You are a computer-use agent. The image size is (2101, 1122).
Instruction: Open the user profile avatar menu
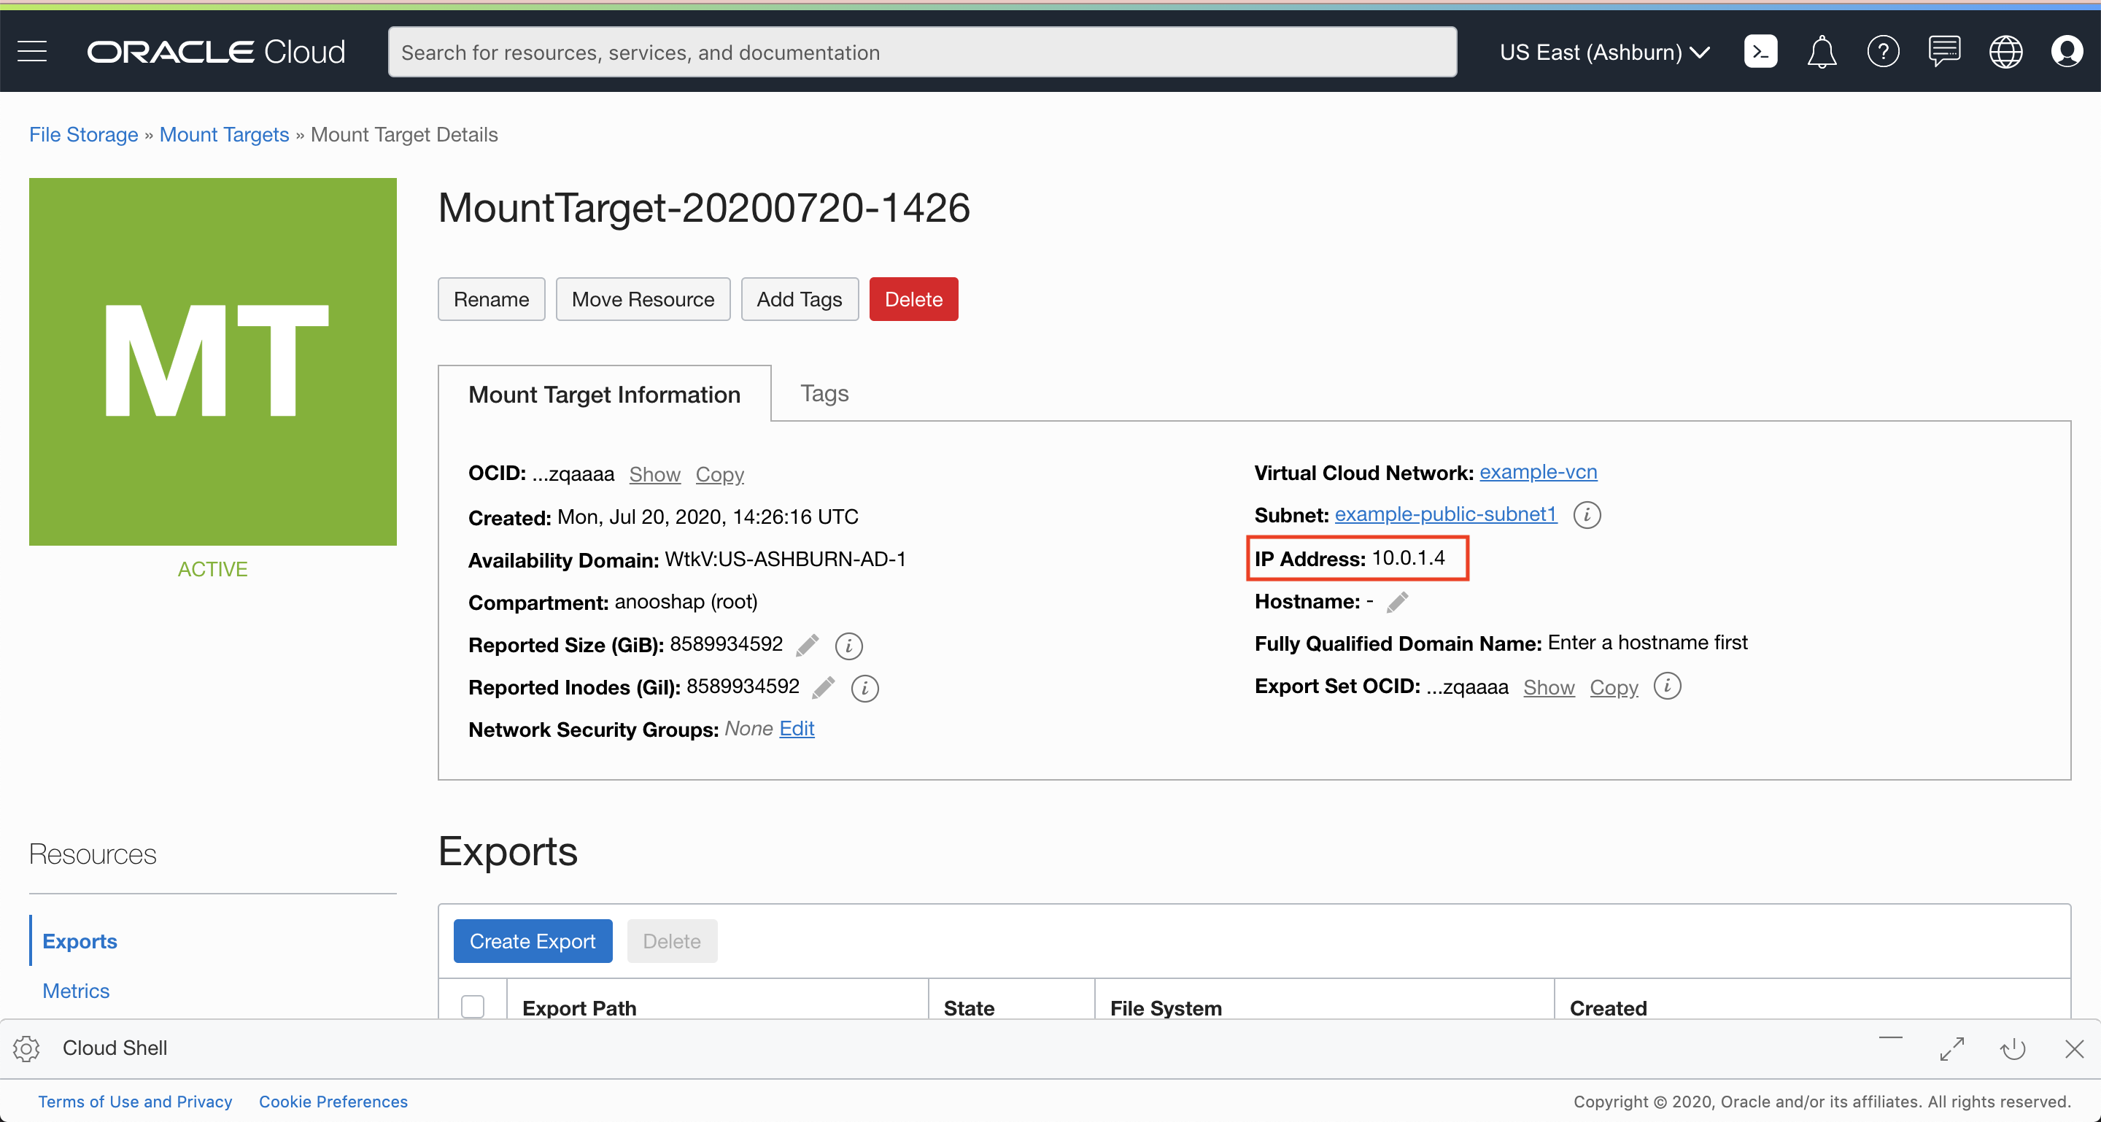coord(2066,53)
